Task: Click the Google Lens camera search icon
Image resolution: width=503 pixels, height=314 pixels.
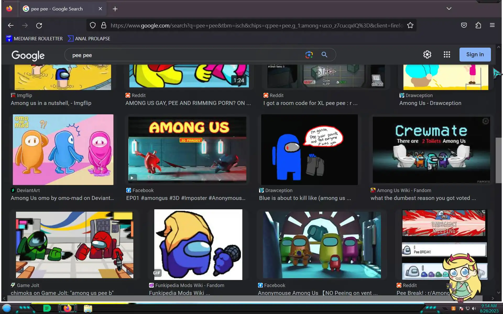Action: (309, 55)
